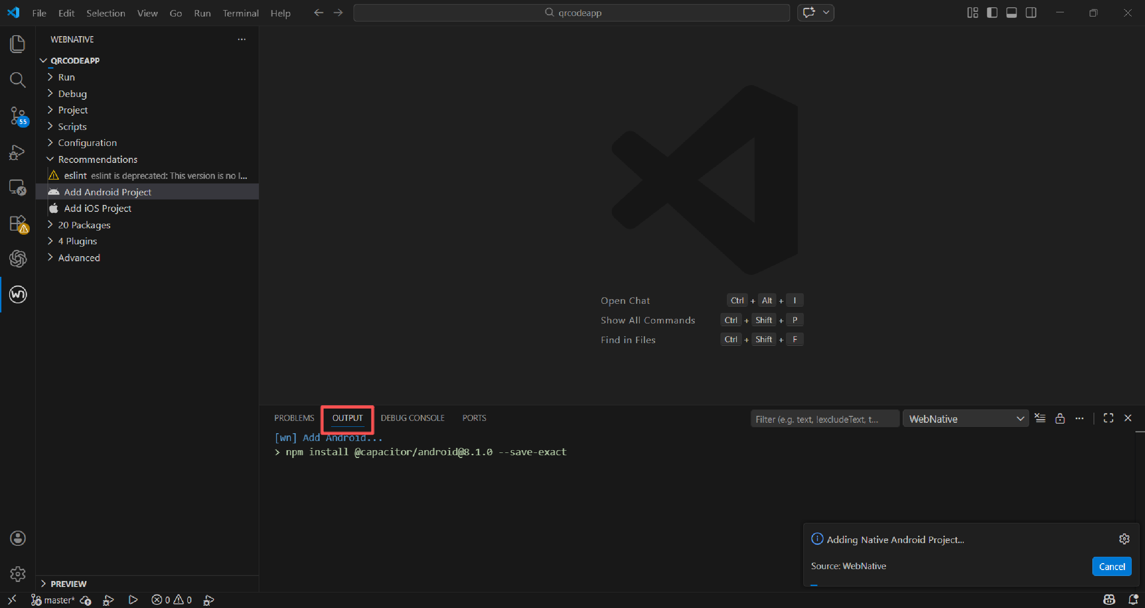The image size is (1145, 608).
Task: Open WebNative view more actions menu
Action: coord(242,39)
